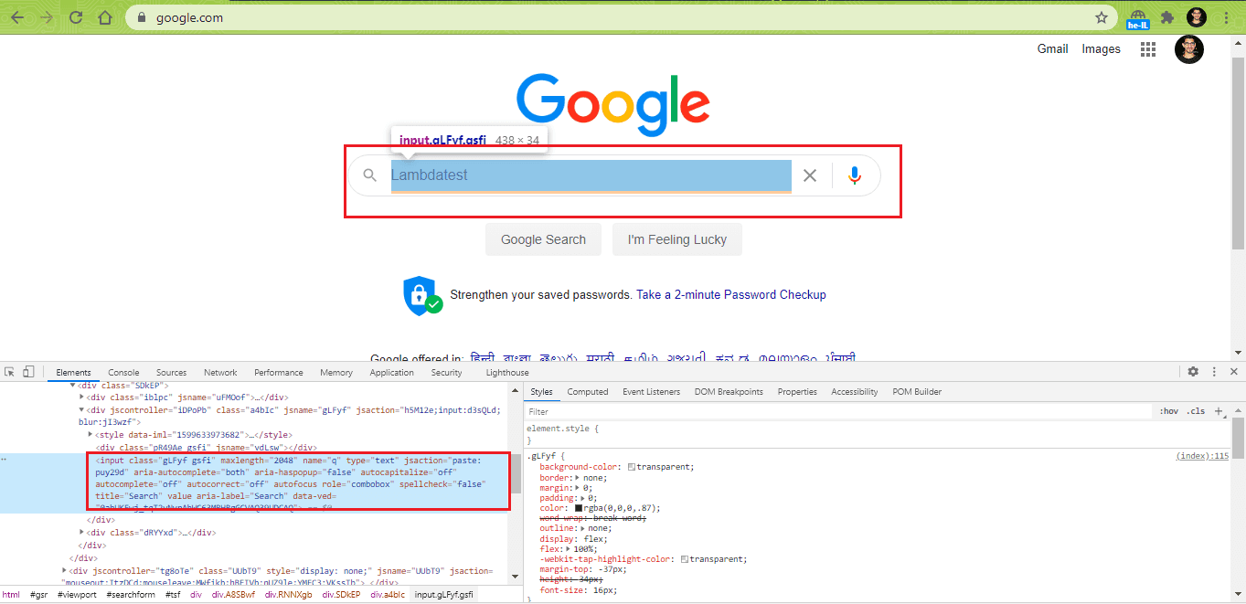Open the Application tab
This screenshot has height=604, width=1246.
click(x=391, y=372)
